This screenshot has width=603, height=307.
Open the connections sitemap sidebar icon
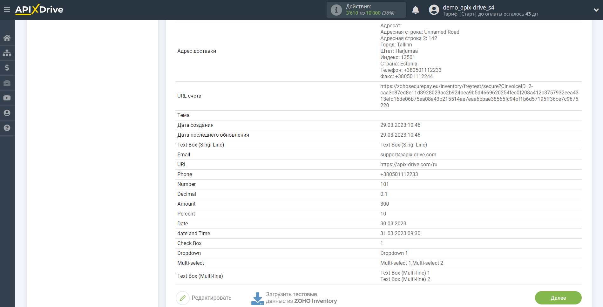[x=7, y=53]
